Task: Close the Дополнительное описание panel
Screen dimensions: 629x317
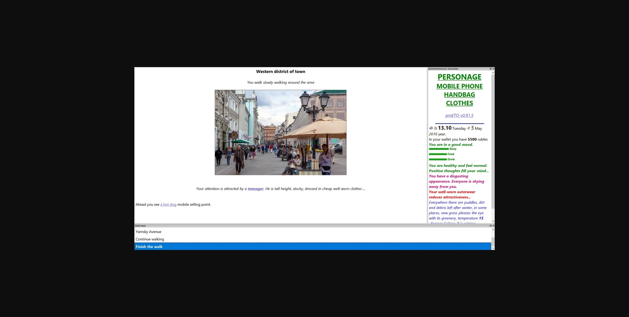Action: point(493,69)
